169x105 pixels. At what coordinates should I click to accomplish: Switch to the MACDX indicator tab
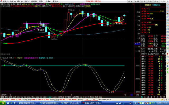[54, 97]
